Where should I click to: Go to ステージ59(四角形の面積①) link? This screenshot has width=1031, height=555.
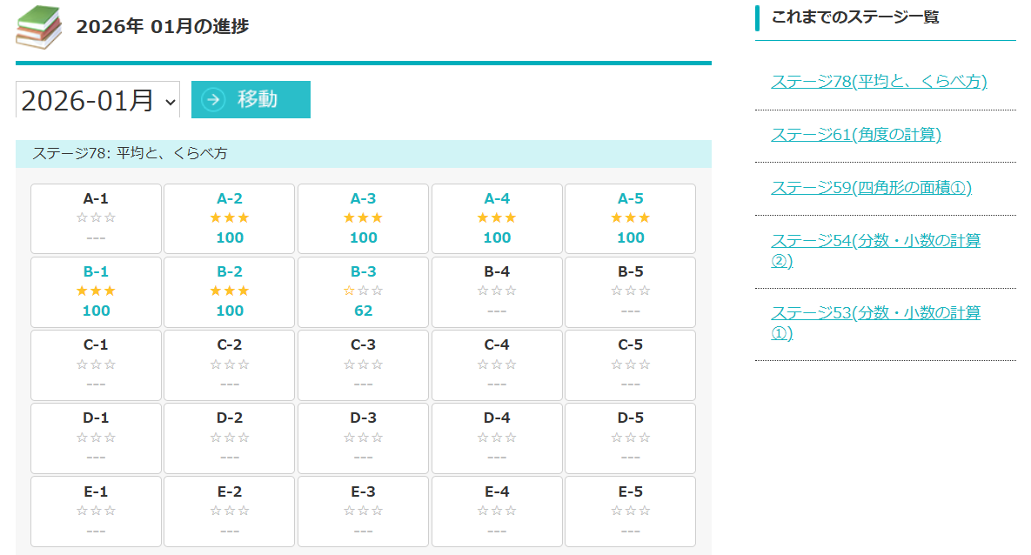871,188
